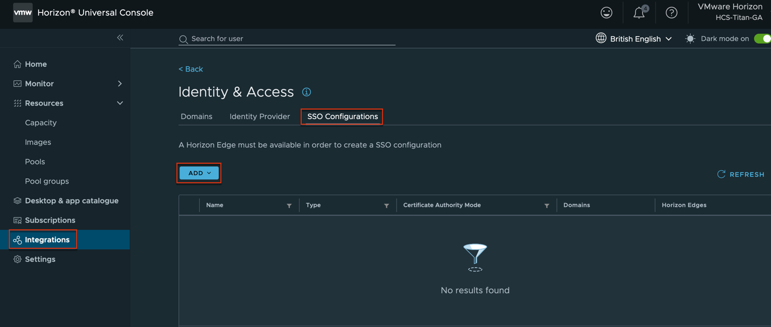Click the Identity & Access info icon
The image size is (771, 327).
point(307,92)
